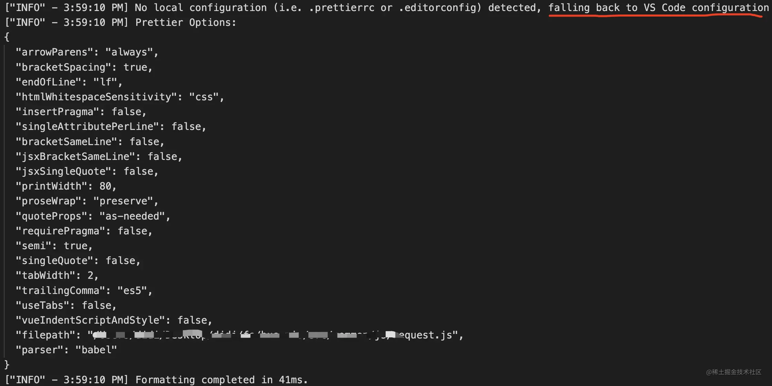Viewport: 772px width, 386px height.
Task: Click the "jsxBracketSameLine" entry
Action: (99, 156)
